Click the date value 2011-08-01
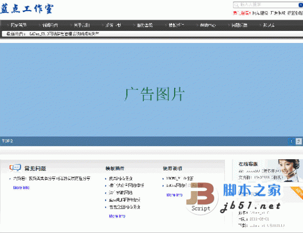Screen dimensions: 303x233 click(259, 219)
